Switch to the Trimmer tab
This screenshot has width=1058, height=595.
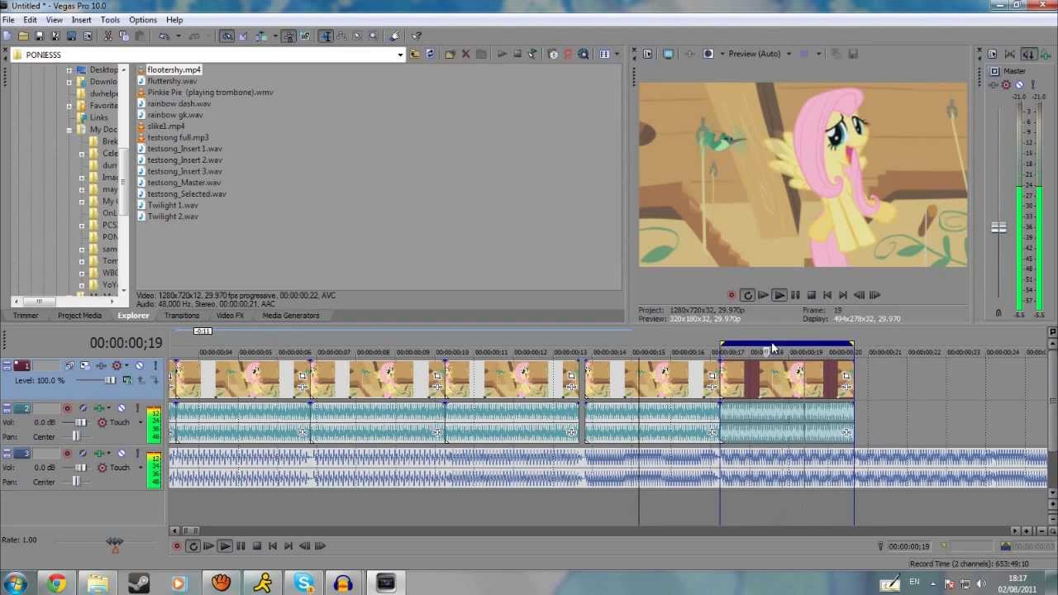point(26,316)
